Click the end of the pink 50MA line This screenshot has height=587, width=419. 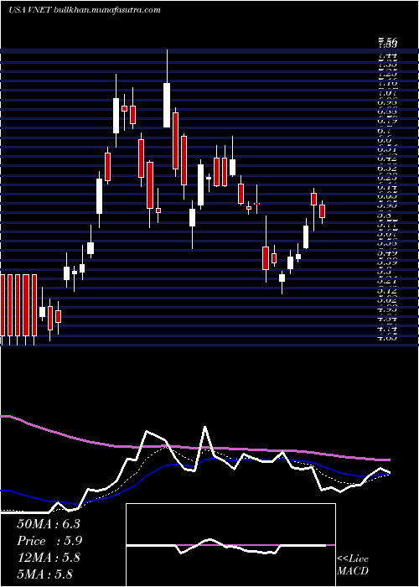(x=389, y=460)
